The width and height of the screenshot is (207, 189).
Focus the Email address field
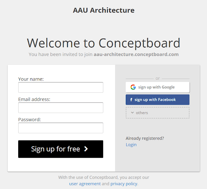[61, 108]
